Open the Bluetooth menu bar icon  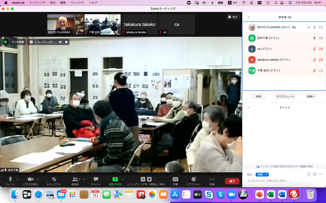[212, 3]
